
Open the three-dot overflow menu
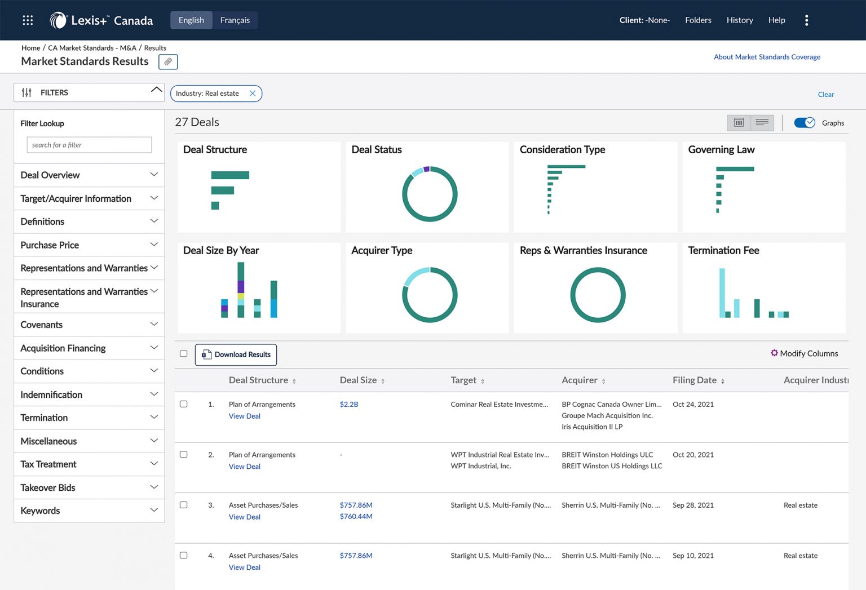point(807,20)
